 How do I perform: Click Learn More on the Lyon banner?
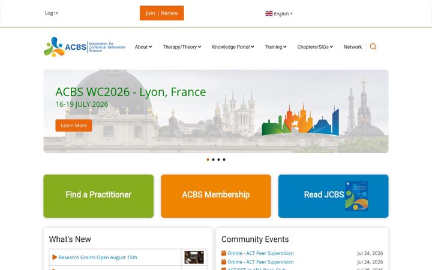74,125
